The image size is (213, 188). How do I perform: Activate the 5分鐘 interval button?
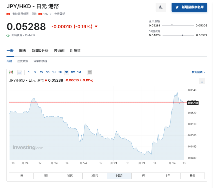tap(35, 72)
